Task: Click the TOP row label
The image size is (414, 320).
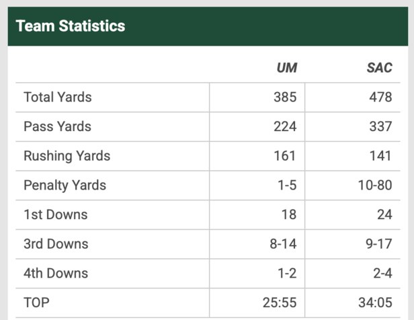Action: click(36, 303)
